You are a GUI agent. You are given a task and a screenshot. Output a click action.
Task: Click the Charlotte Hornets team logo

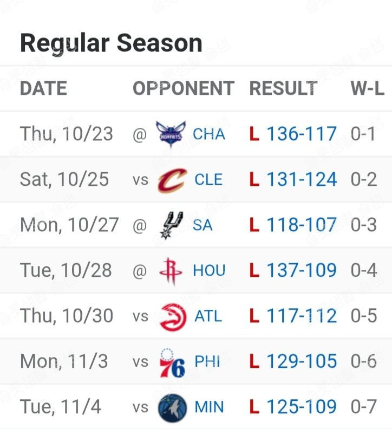point(171,134)
